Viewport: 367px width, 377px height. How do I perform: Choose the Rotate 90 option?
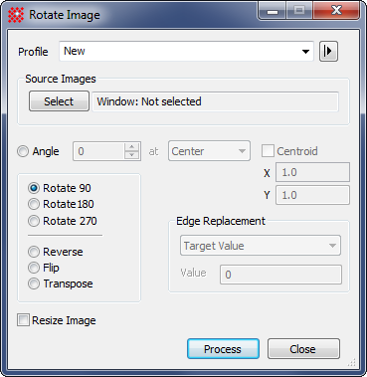34,188
